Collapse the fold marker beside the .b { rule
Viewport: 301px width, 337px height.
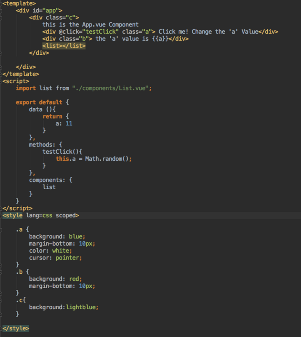point(1,272)
